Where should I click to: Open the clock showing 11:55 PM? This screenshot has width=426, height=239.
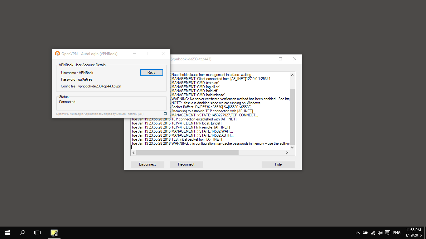point(414,233)
